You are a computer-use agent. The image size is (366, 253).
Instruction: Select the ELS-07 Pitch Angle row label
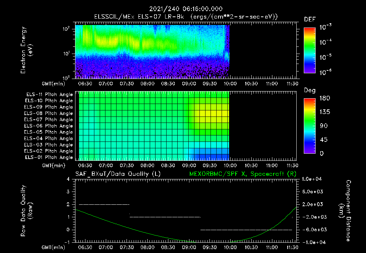tap(49, 119)
